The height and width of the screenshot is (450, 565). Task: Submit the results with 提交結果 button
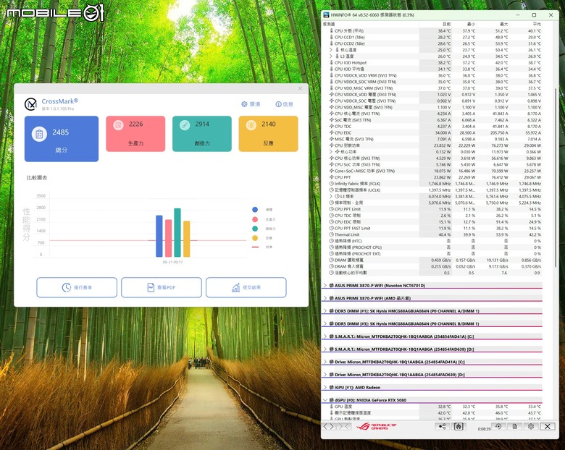point(246,287)
